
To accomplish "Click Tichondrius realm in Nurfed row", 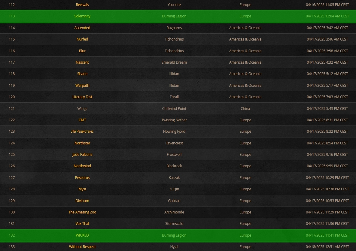I will (174, 39).
